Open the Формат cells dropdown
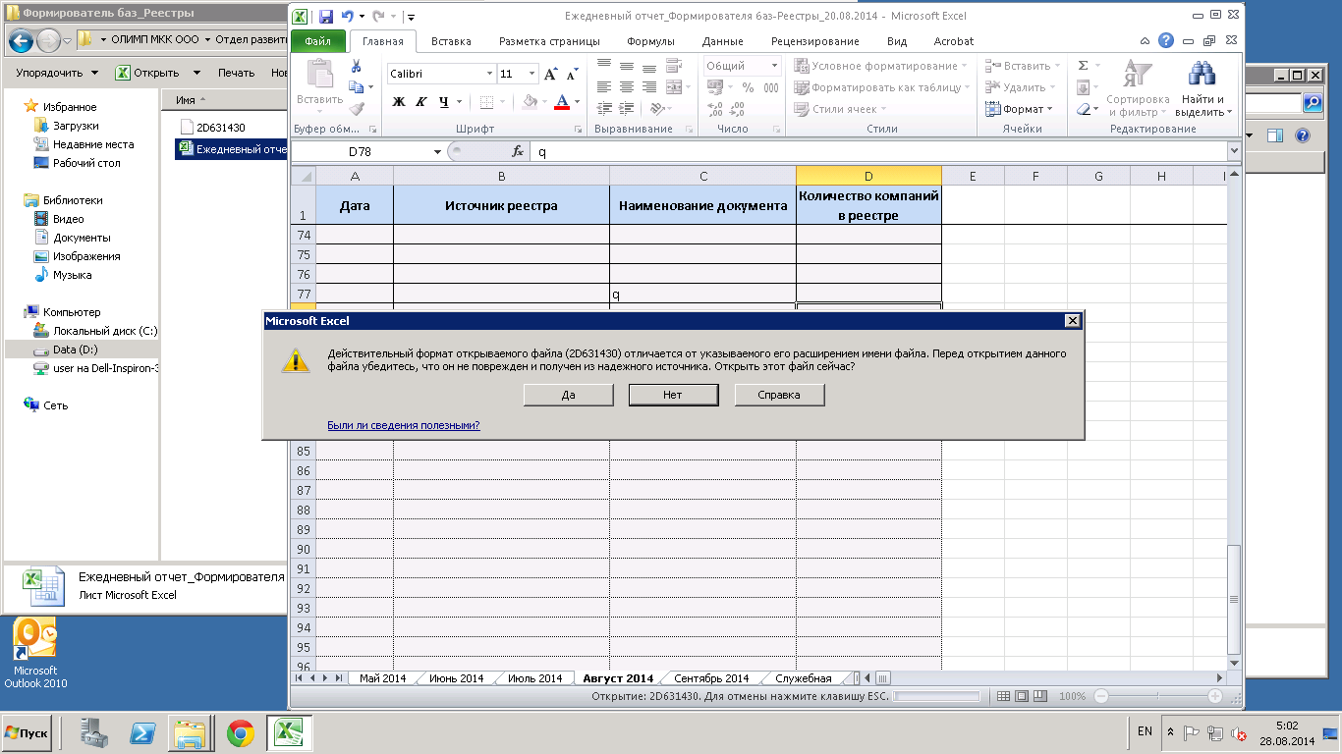This screenshot has width=1342, height=754. [x=1020, y=109]
